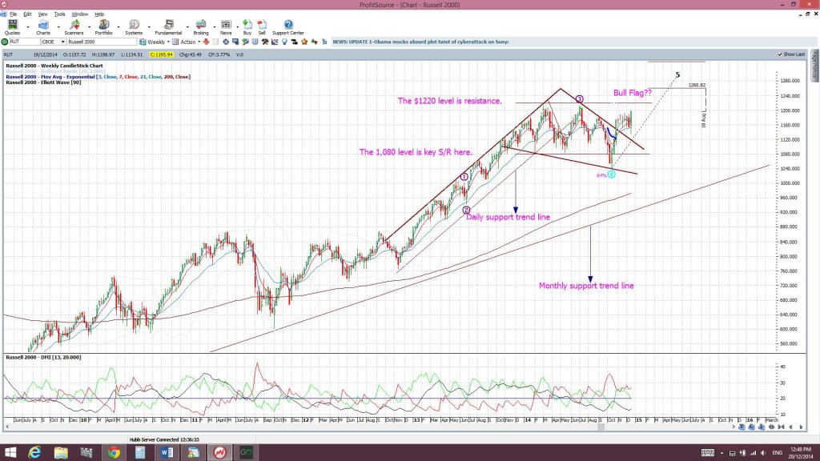Open the Portfolio tool
The image size is (820, 461).
pyautogui.click(x=103, y=27)
